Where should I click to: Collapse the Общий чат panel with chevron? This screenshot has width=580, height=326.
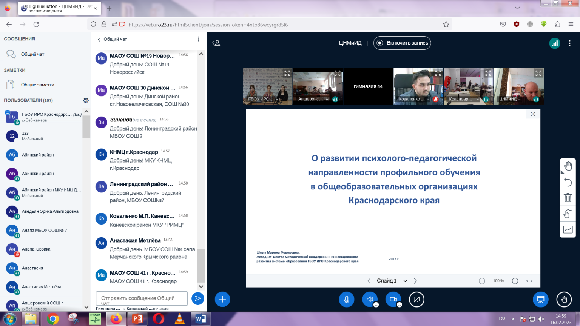[x=99, y=39]
